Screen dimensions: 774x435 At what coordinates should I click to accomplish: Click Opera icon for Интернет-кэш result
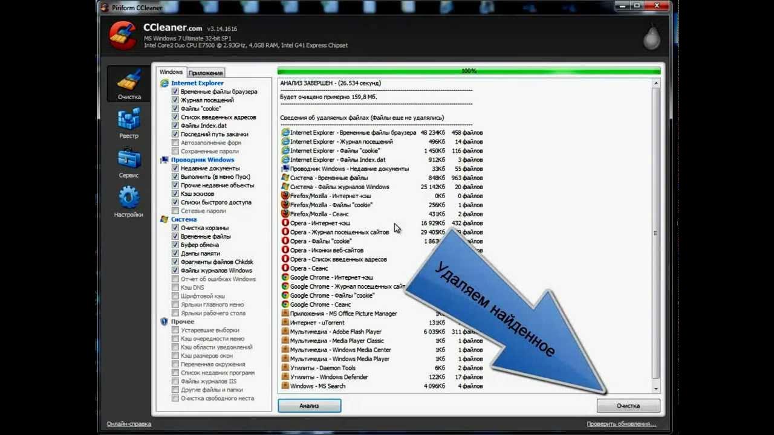click(285, 223)
